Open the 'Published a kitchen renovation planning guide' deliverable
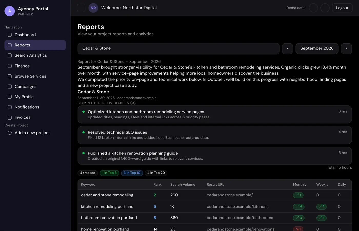The width and height of the screenshot is (359, 231). click(215, 156)
